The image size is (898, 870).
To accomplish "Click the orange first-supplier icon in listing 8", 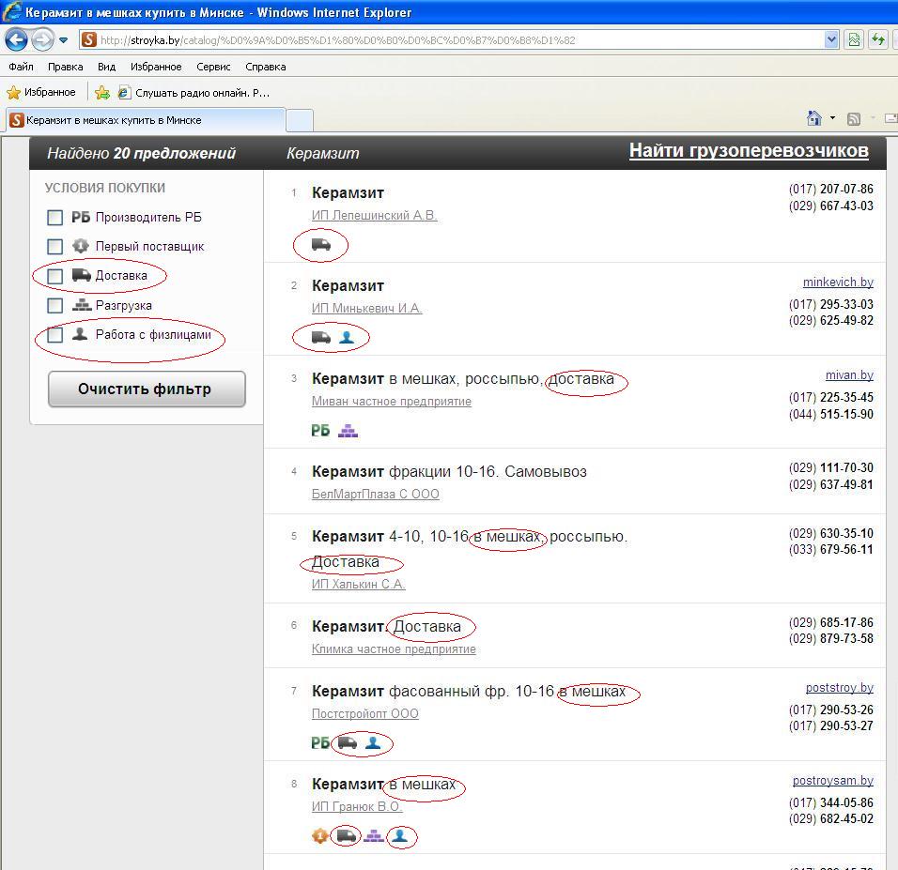I will coord(320,835).
